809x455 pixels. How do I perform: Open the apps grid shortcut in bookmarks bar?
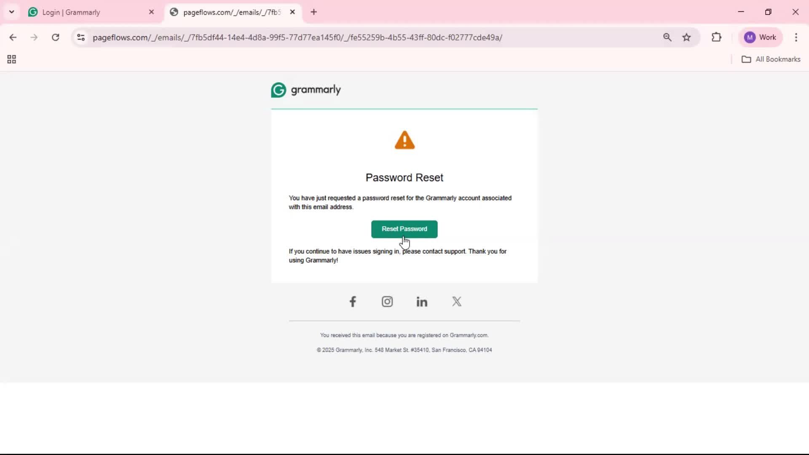point(12,59)
